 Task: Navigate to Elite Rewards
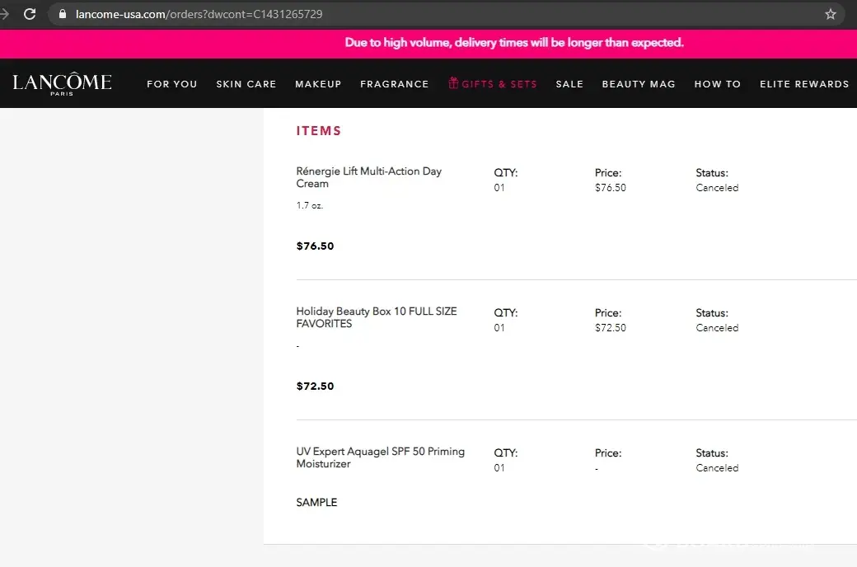tap(803, 84)
